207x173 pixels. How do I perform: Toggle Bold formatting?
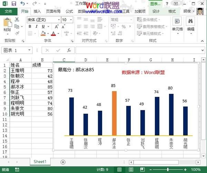click(30, 27)
